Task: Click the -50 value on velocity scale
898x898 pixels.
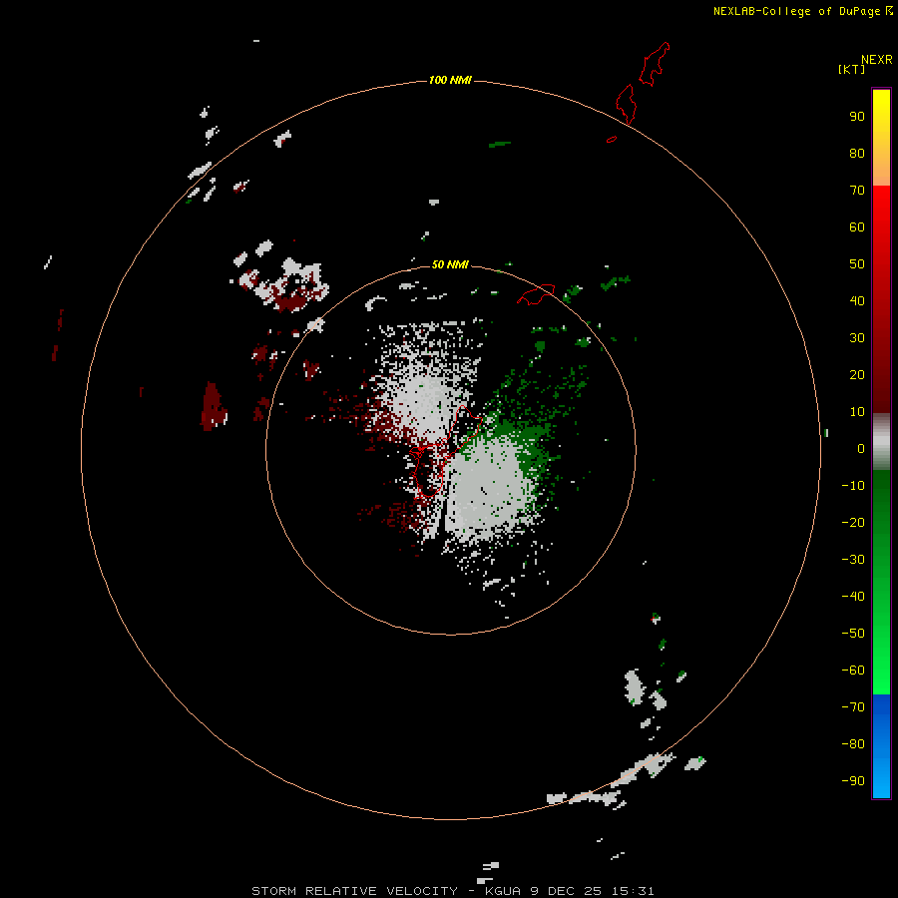Action: (x=853, y=634)
